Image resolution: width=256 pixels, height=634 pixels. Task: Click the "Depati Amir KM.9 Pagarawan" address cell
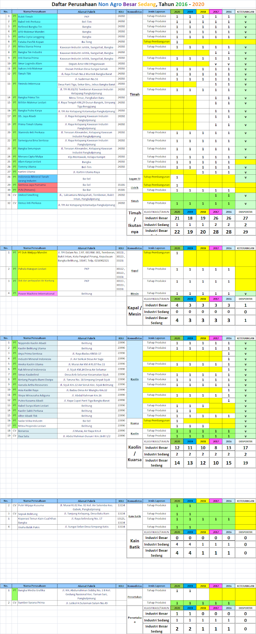(x=87, y=63)
